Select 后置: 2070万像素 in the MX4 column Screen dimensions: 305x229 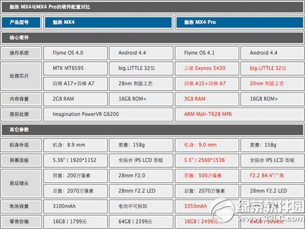pyautogui.click(x=76, y=191)
